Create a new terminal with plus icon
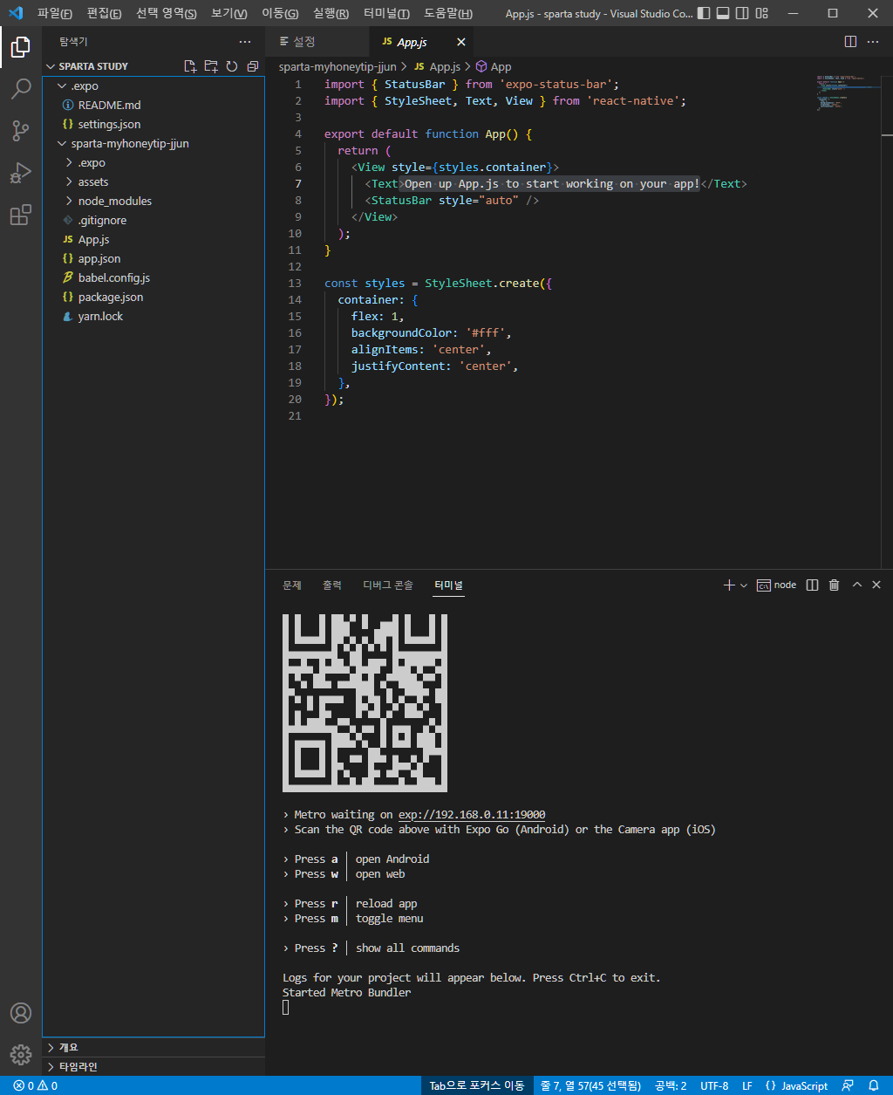This screenshot has width=893, height=1095. tap(729, 585)
